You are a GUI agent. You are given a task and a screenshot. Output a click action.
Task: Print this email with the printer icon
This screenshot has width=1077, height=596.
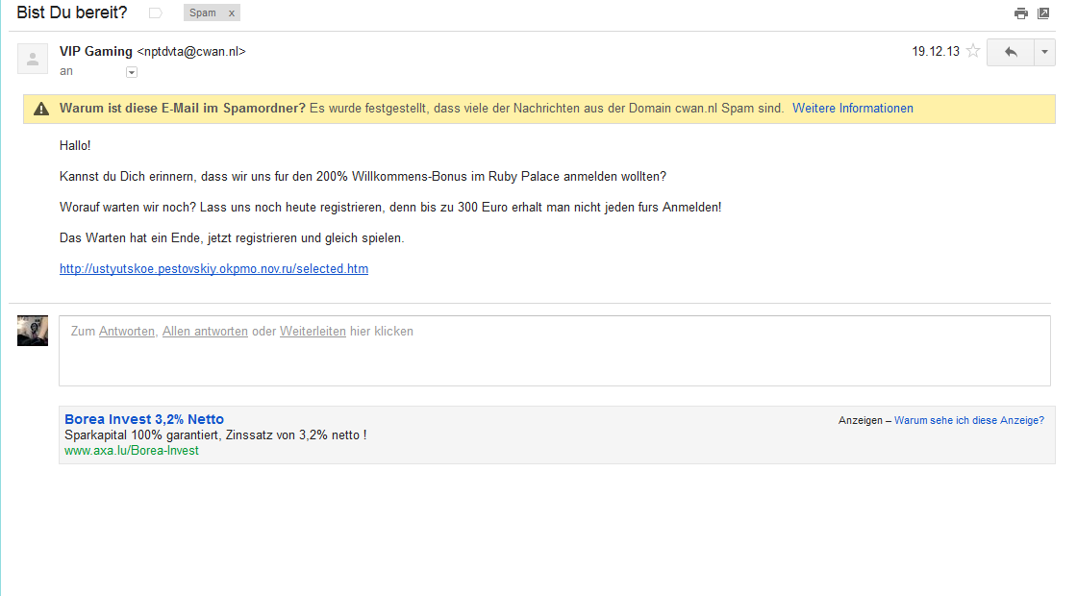click(x=1021, y=13)
